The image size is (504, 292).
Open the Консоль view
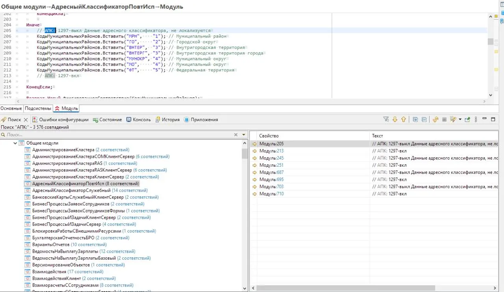tap(138, 119)
